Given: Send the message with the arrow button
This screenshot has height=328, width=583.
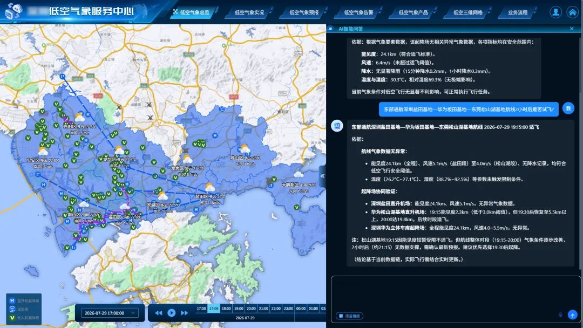Looking at the screenshot, I should pos(573,315).
